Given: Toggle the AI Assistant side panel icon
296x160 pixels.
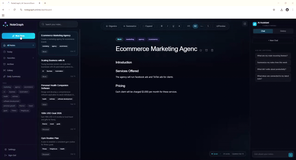Looking at the screenshot, I should coord(245,24).
